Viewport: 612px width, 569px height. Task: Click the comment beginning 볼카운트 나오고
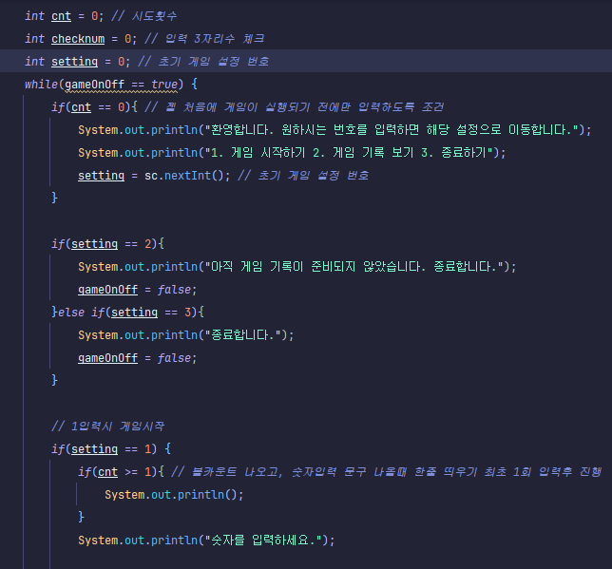point(386,472)
